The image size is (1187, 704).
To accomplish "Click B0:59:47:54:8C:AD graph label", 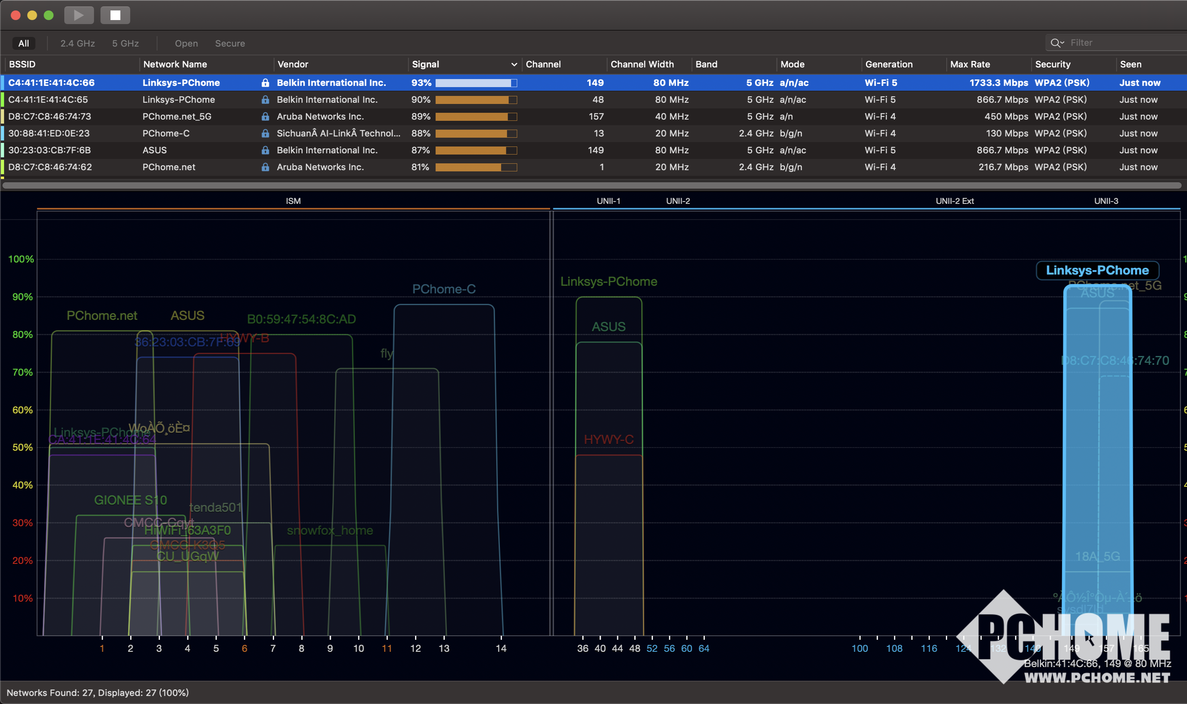I will pyautogui.click(x=301, y=319).
